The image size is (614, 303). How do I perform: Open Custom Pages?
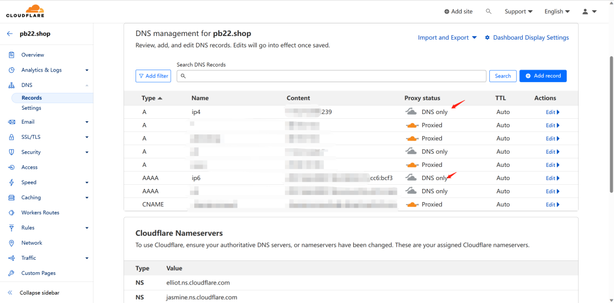(38, 273)
